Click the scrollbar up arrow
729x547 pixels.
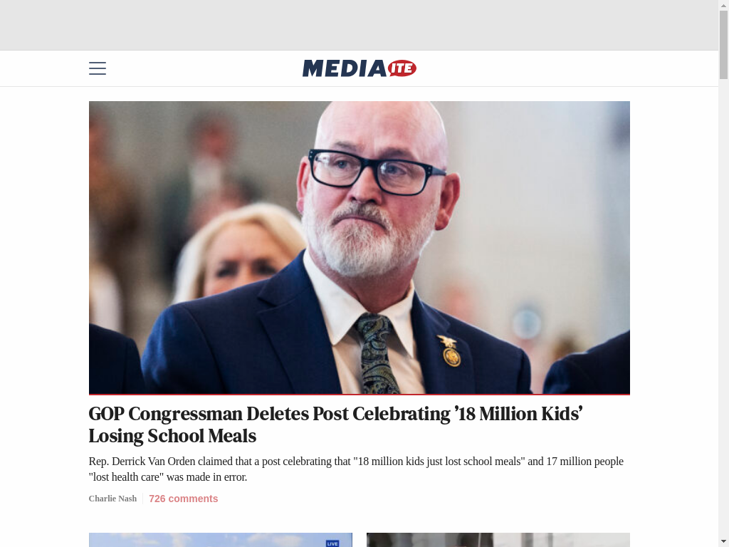point(723,4)
